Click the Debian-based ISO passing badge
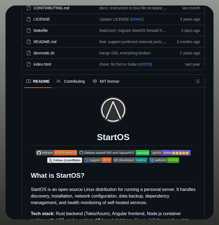 pos(114,153)
